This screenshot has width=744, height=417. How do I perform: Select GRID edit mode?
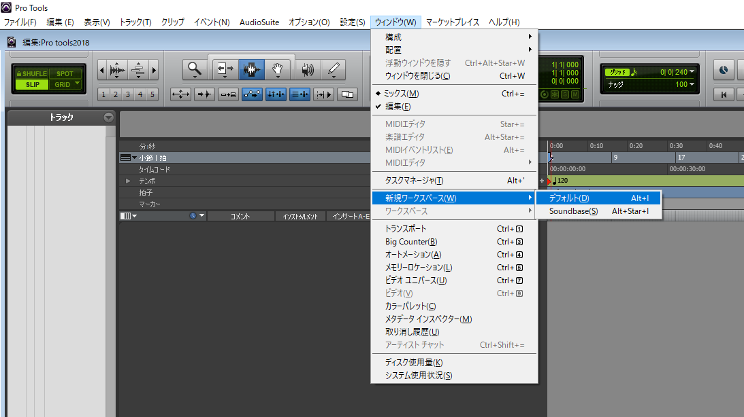click(x=65, y=84)
